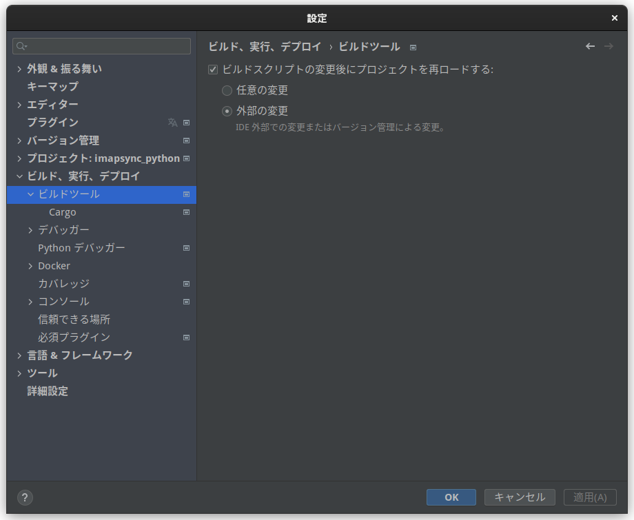Click the project-settings icon beside 必須プラグイン

point(186,337)
